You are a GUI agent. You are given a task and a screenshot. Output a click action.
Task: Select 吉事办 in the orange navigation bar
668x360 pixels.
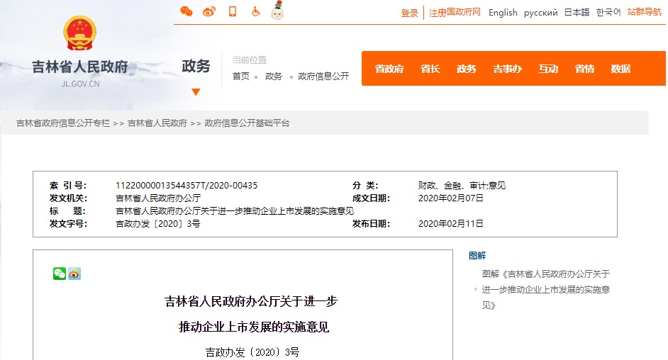point(507,69)
